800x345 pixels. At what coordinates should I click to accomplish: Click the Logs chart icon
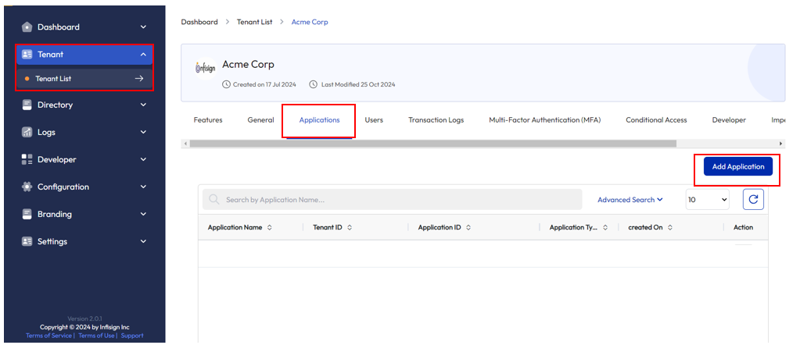(x=27, y=132)
